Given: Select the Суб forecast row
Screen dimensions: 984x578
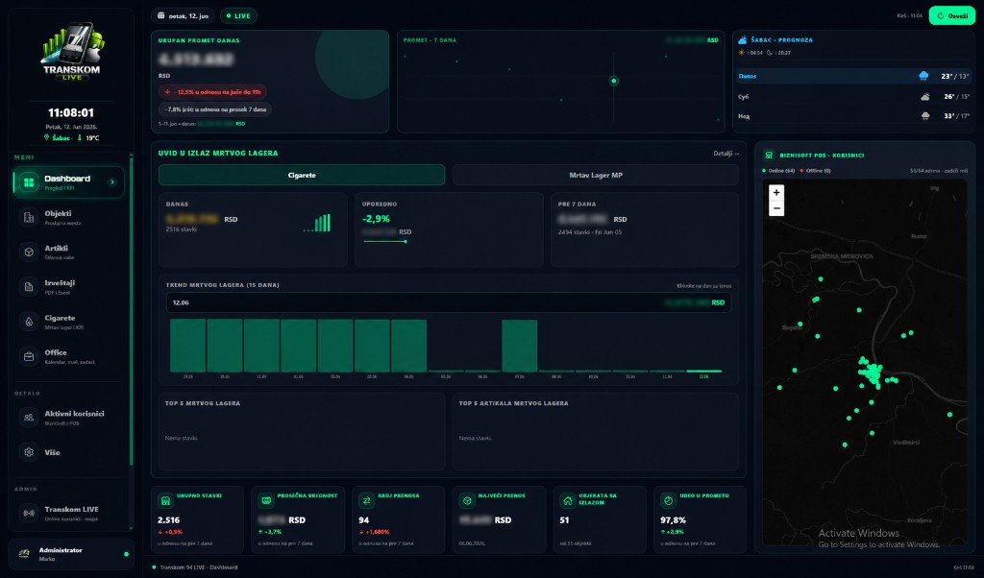Looking at the screenshot, I should (x=853, y=97).
